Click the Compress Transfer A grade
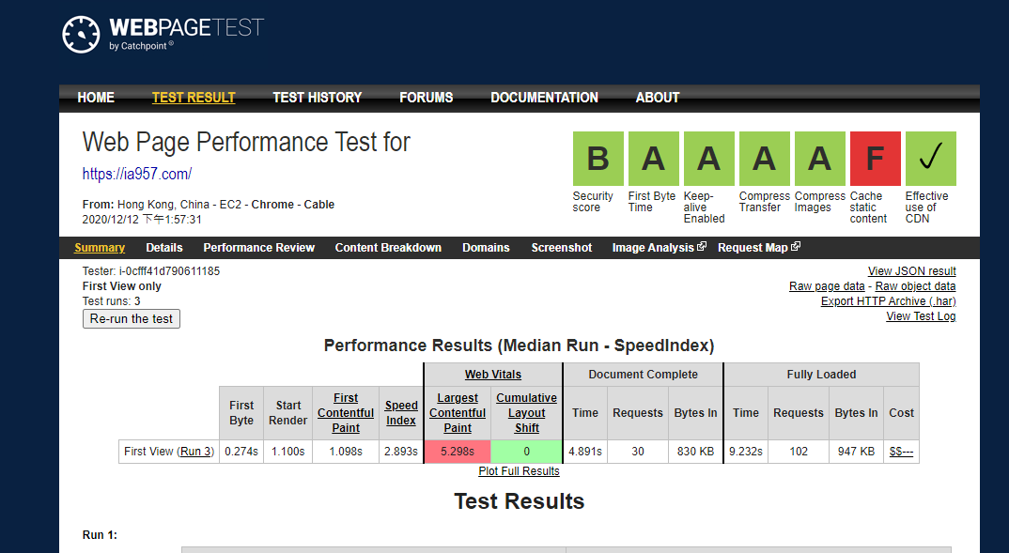This screenshot has height=553, width=1009. pyautogui.click(x=764, y=159)
